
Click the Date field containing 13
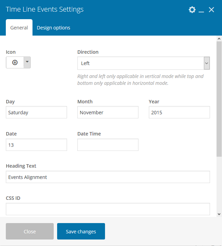(x=36, y=145)
